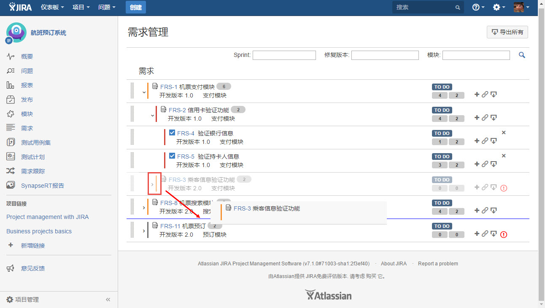Open 模块 in the sidebar
Image resolution: width=545 pixels, height=308 pixels.
(x=27, y=114)
